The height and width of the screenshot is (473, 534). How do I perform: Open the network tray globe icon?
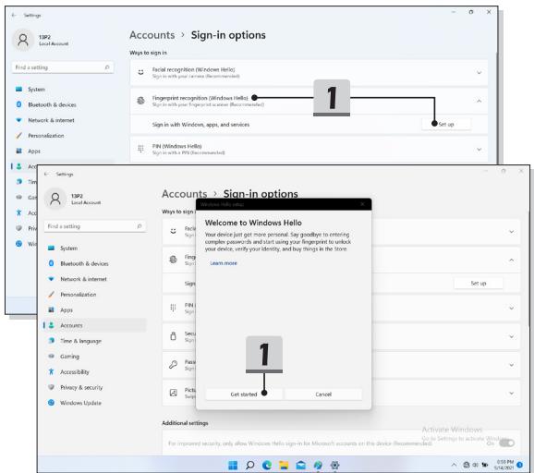[x=467, y=465]
